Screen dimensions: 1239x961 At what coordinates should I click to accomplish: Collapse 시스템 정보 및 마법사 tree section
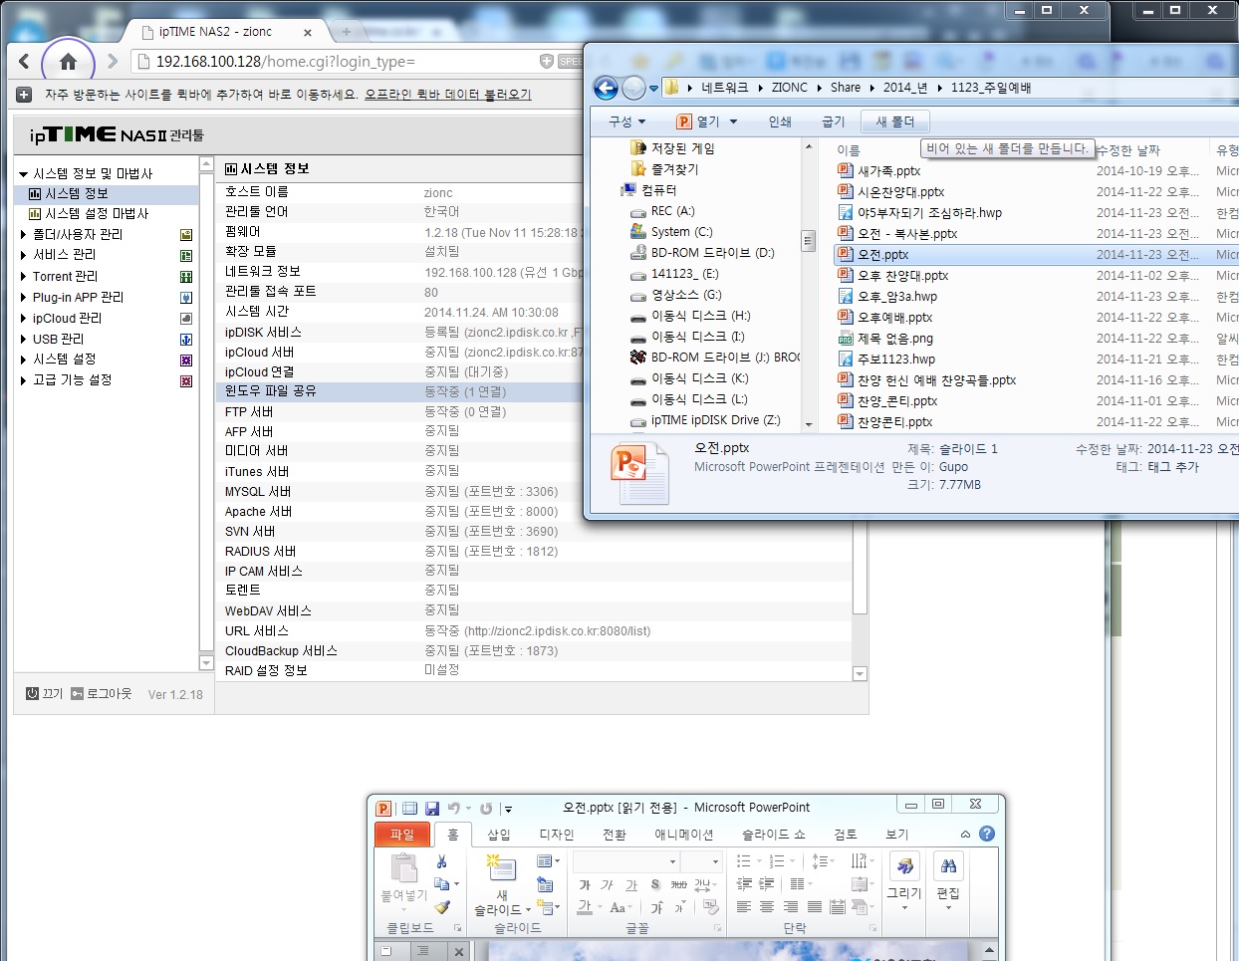click(x=23, y=174)
